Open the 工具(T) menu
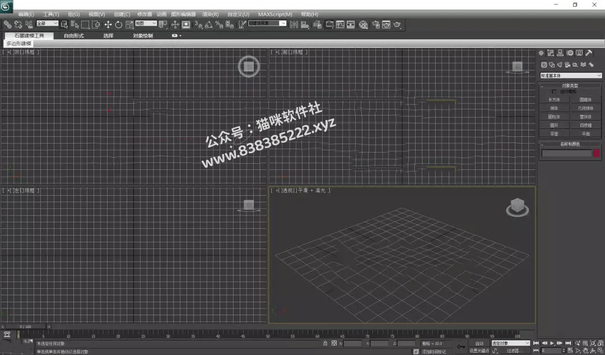Image resolution: width=605 pixels, height=355 pixels. [x=51, y=14]
